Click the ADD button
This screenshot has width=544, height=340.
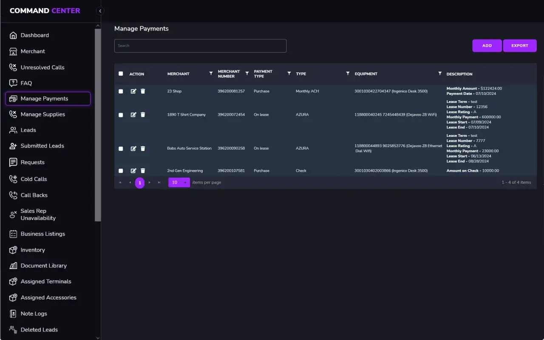[x=487, y=45]
